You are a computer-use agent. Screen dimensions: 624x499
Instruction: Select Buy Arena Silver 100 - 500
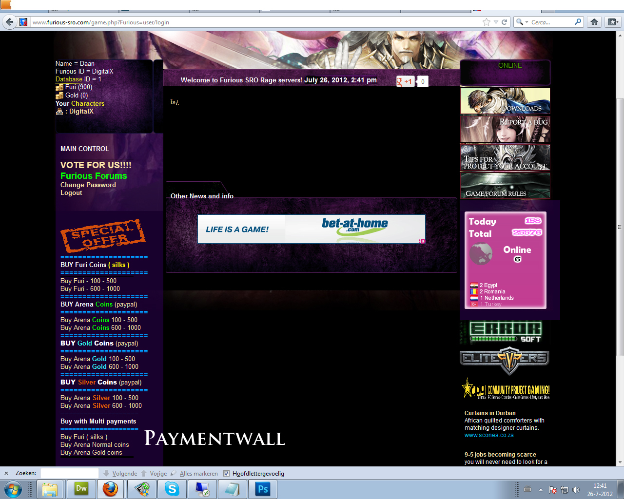pyautogui.click(x=99, y=398)
